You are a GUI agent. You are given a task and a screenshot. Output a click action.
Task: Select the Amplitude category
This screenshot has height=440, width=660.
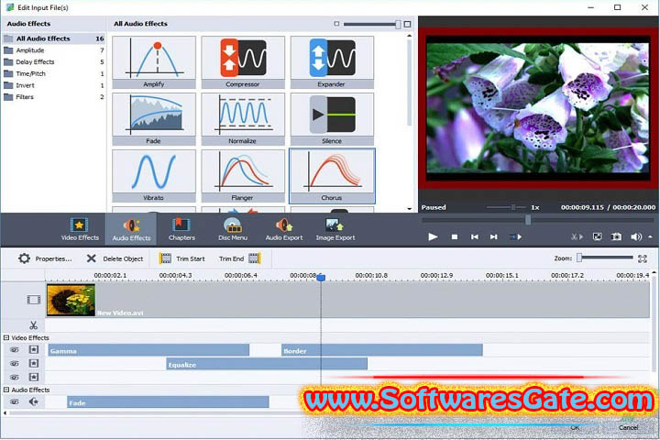pyautogui.click(x=53, y=50)
